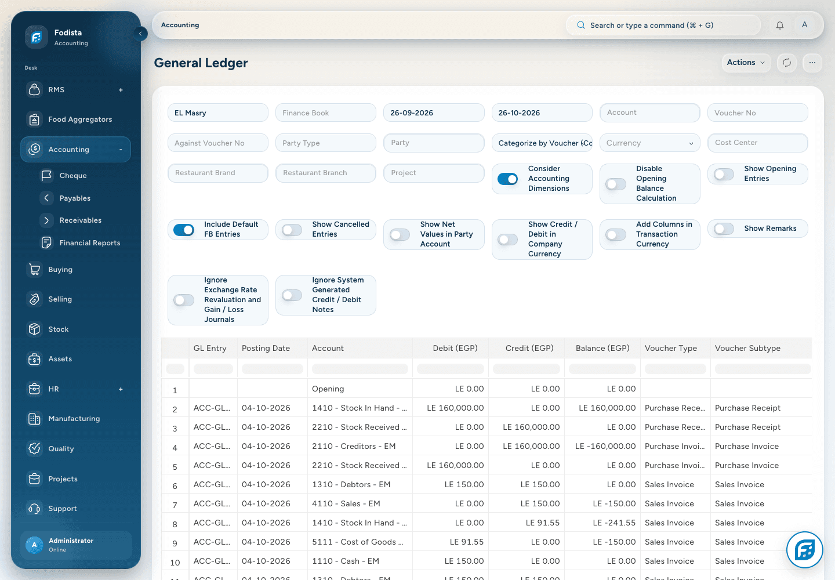
Task: Open the Actions dropdown
Action: tap(746, 63)
